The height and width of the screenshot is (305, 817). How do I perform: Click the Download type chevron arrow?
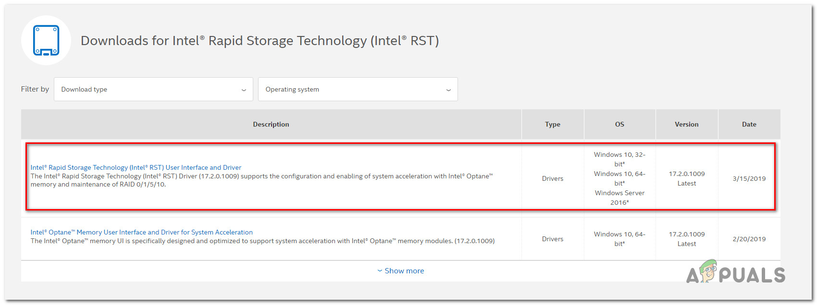point(244,90)
